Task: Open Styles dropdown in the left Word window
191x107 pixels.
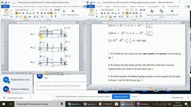Action: [64, 13]
